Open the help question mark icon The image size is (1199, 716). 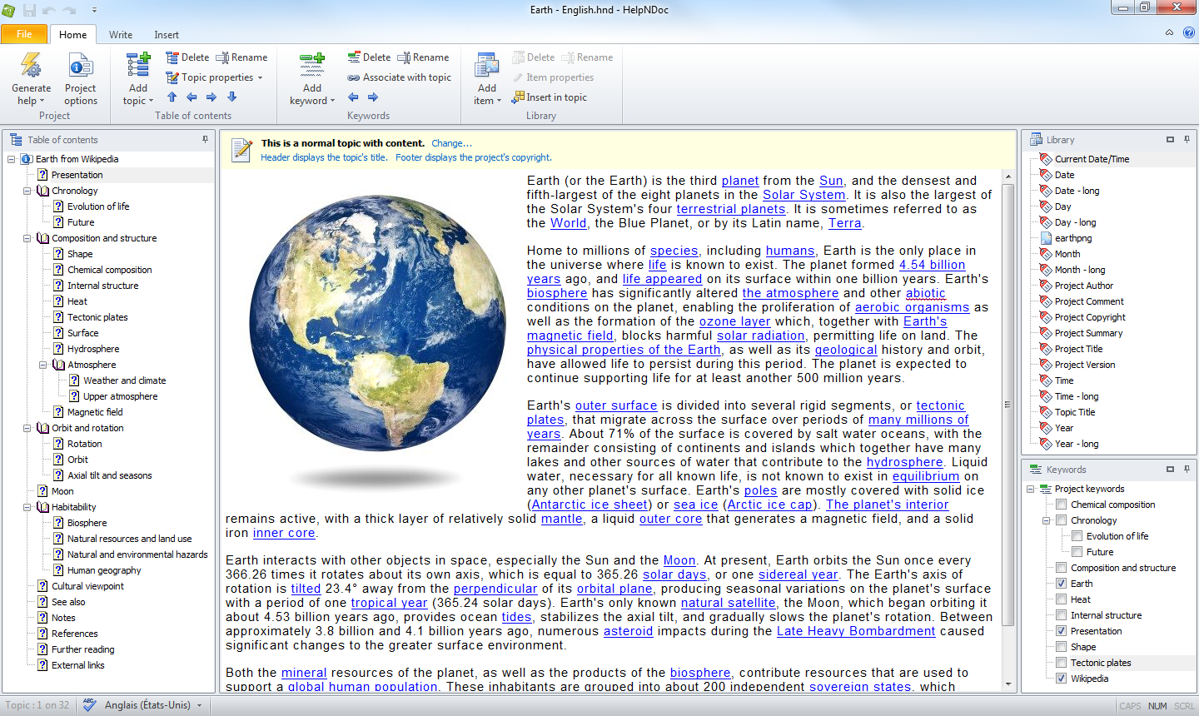[1189, 33]
